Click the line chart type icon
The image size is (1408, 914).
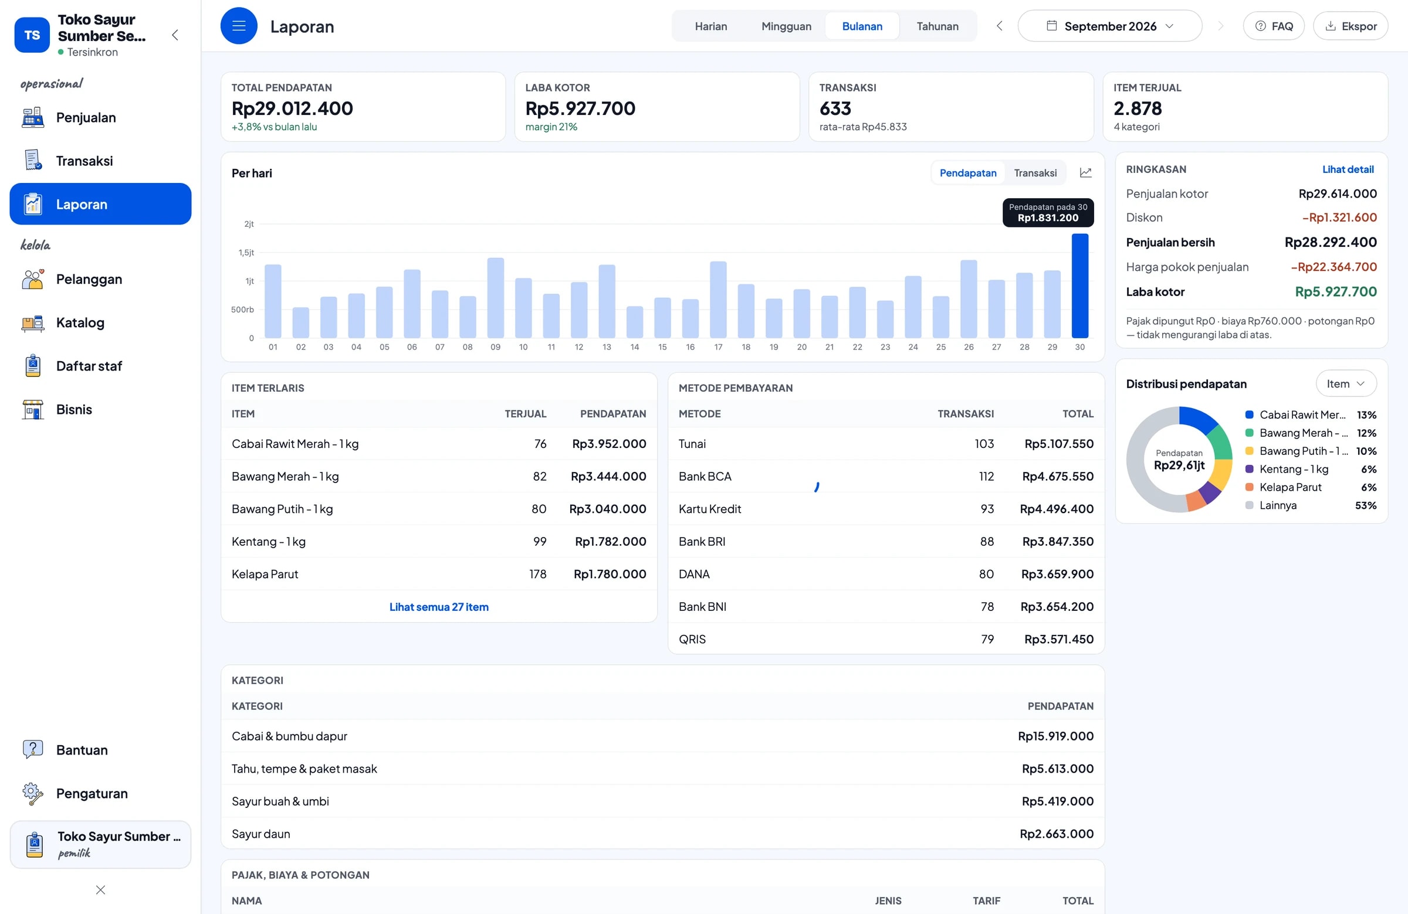pyautogui.click(x=1085, y=172)
